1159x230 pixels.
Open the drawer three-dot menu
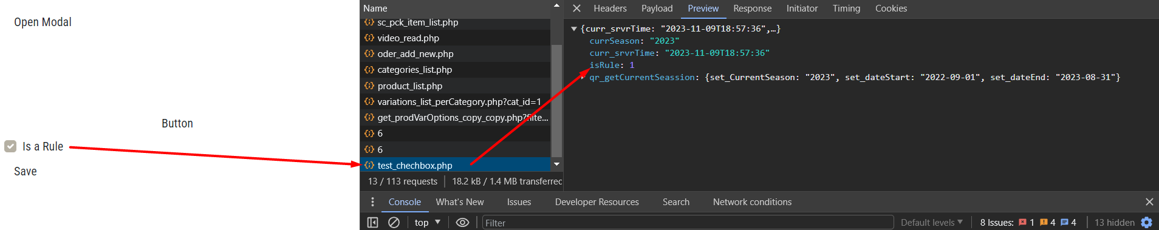(x=372, y=202)
